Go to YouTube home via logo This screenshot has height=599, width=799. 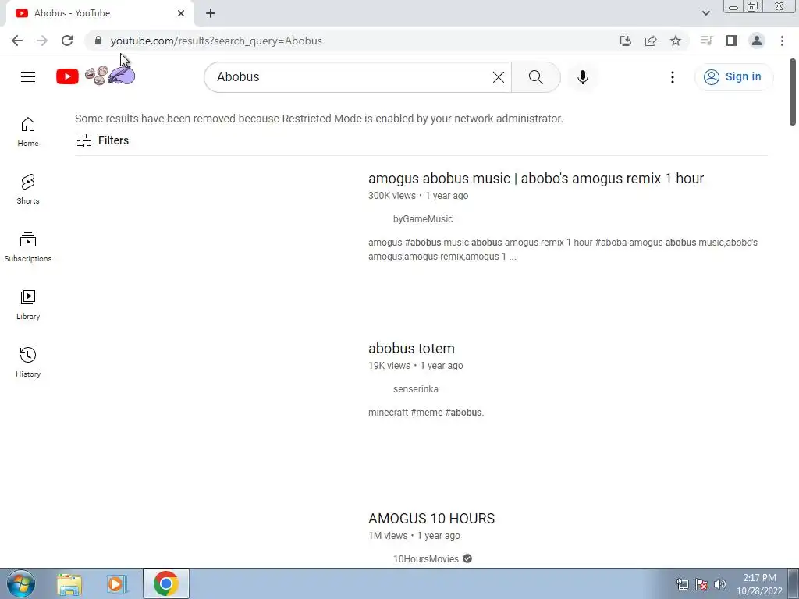[x=95, y=76]
